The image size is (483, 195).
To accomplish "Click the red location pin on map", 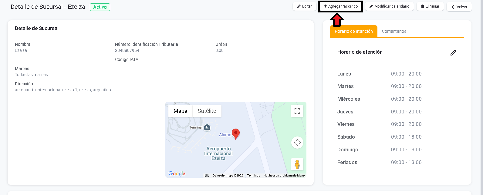I will [236, 133].
